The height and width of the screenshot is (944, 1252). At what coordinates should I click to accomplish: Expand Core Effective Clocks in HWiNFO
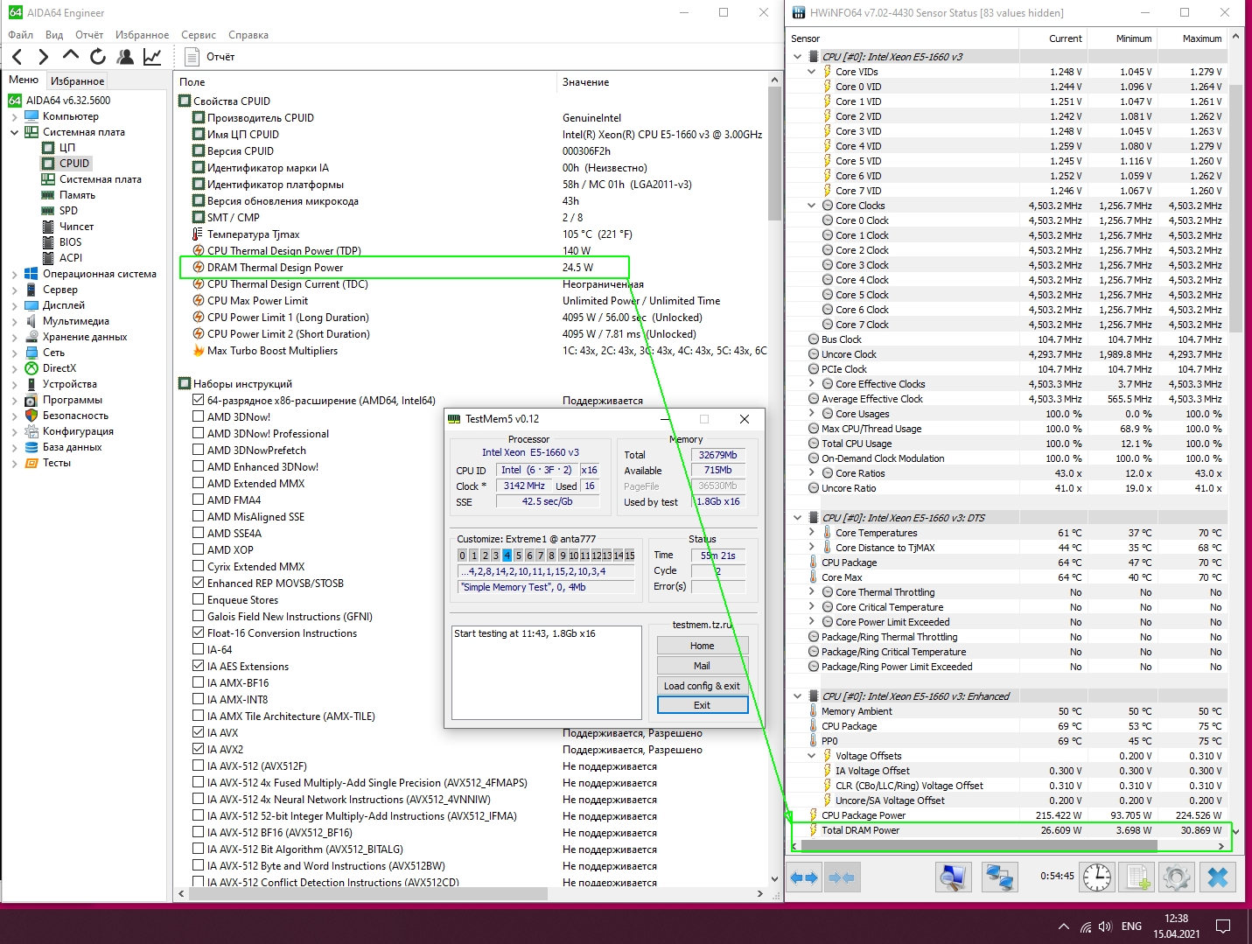tap(812, 384)
